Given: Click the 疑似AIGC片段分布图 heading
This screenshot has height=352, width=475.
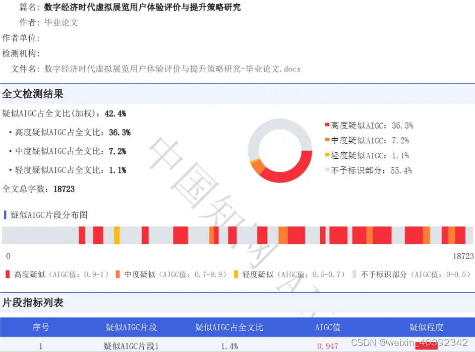Looking at the screenshot, I should pyautogui.click(x=49, y=215).
